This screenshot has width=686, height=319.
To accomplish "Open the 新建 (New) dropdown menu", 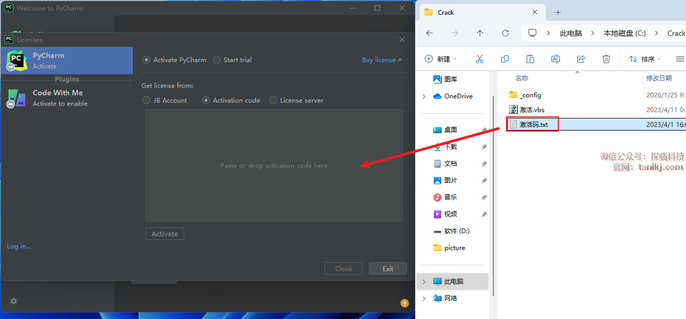I will (x=441, y=59).
